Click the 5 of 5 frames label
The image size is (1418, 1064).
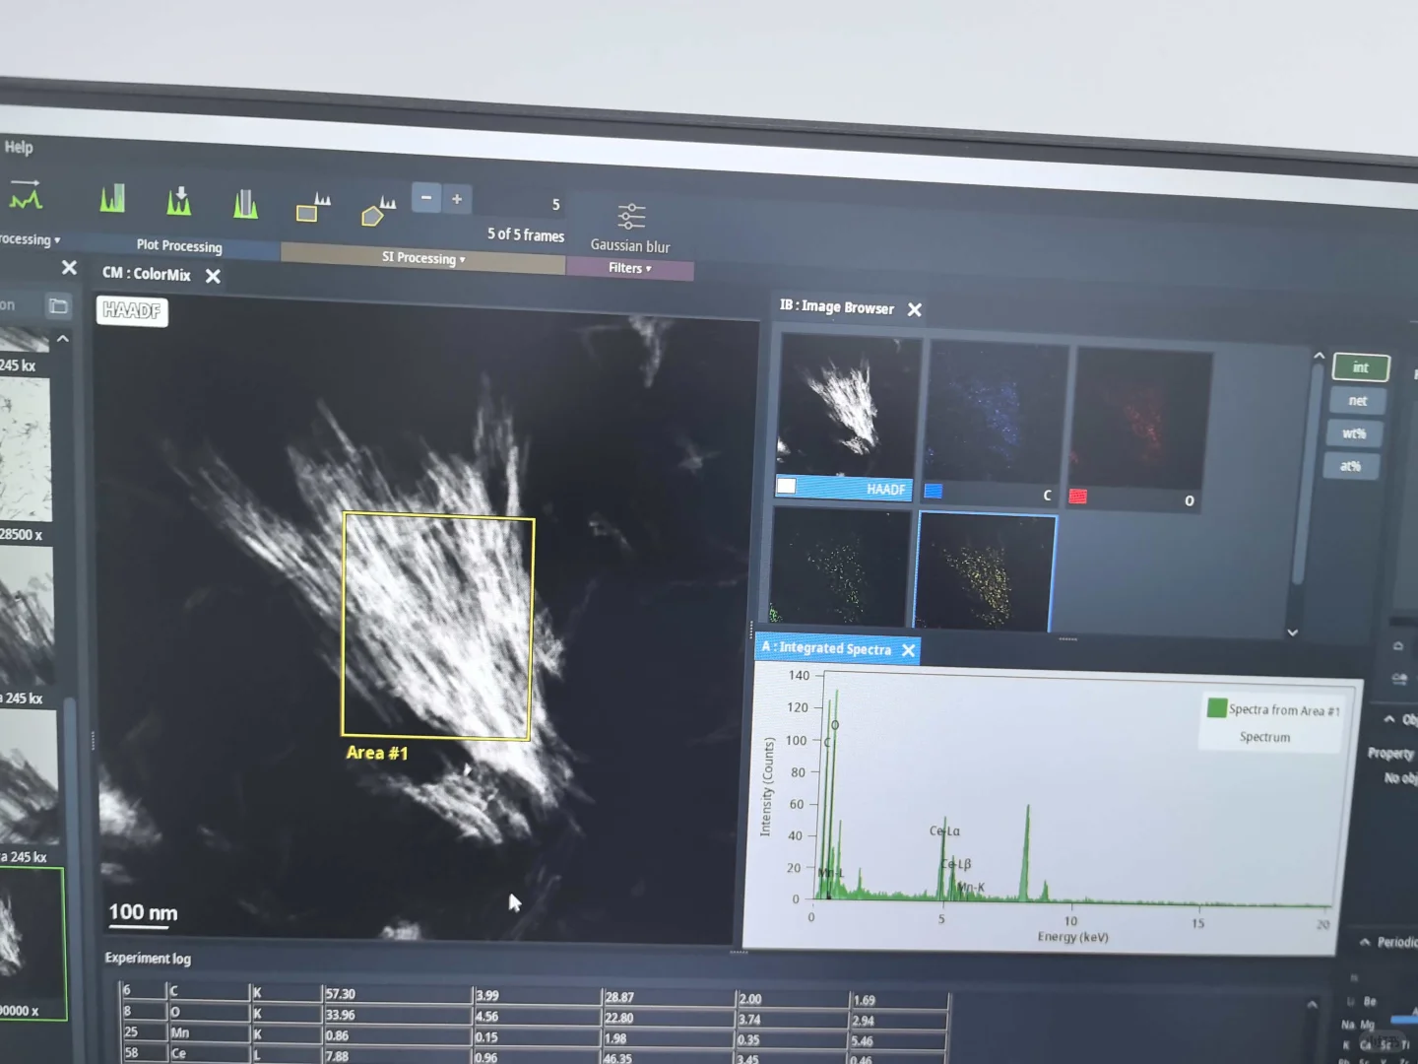tap(526, 234)
